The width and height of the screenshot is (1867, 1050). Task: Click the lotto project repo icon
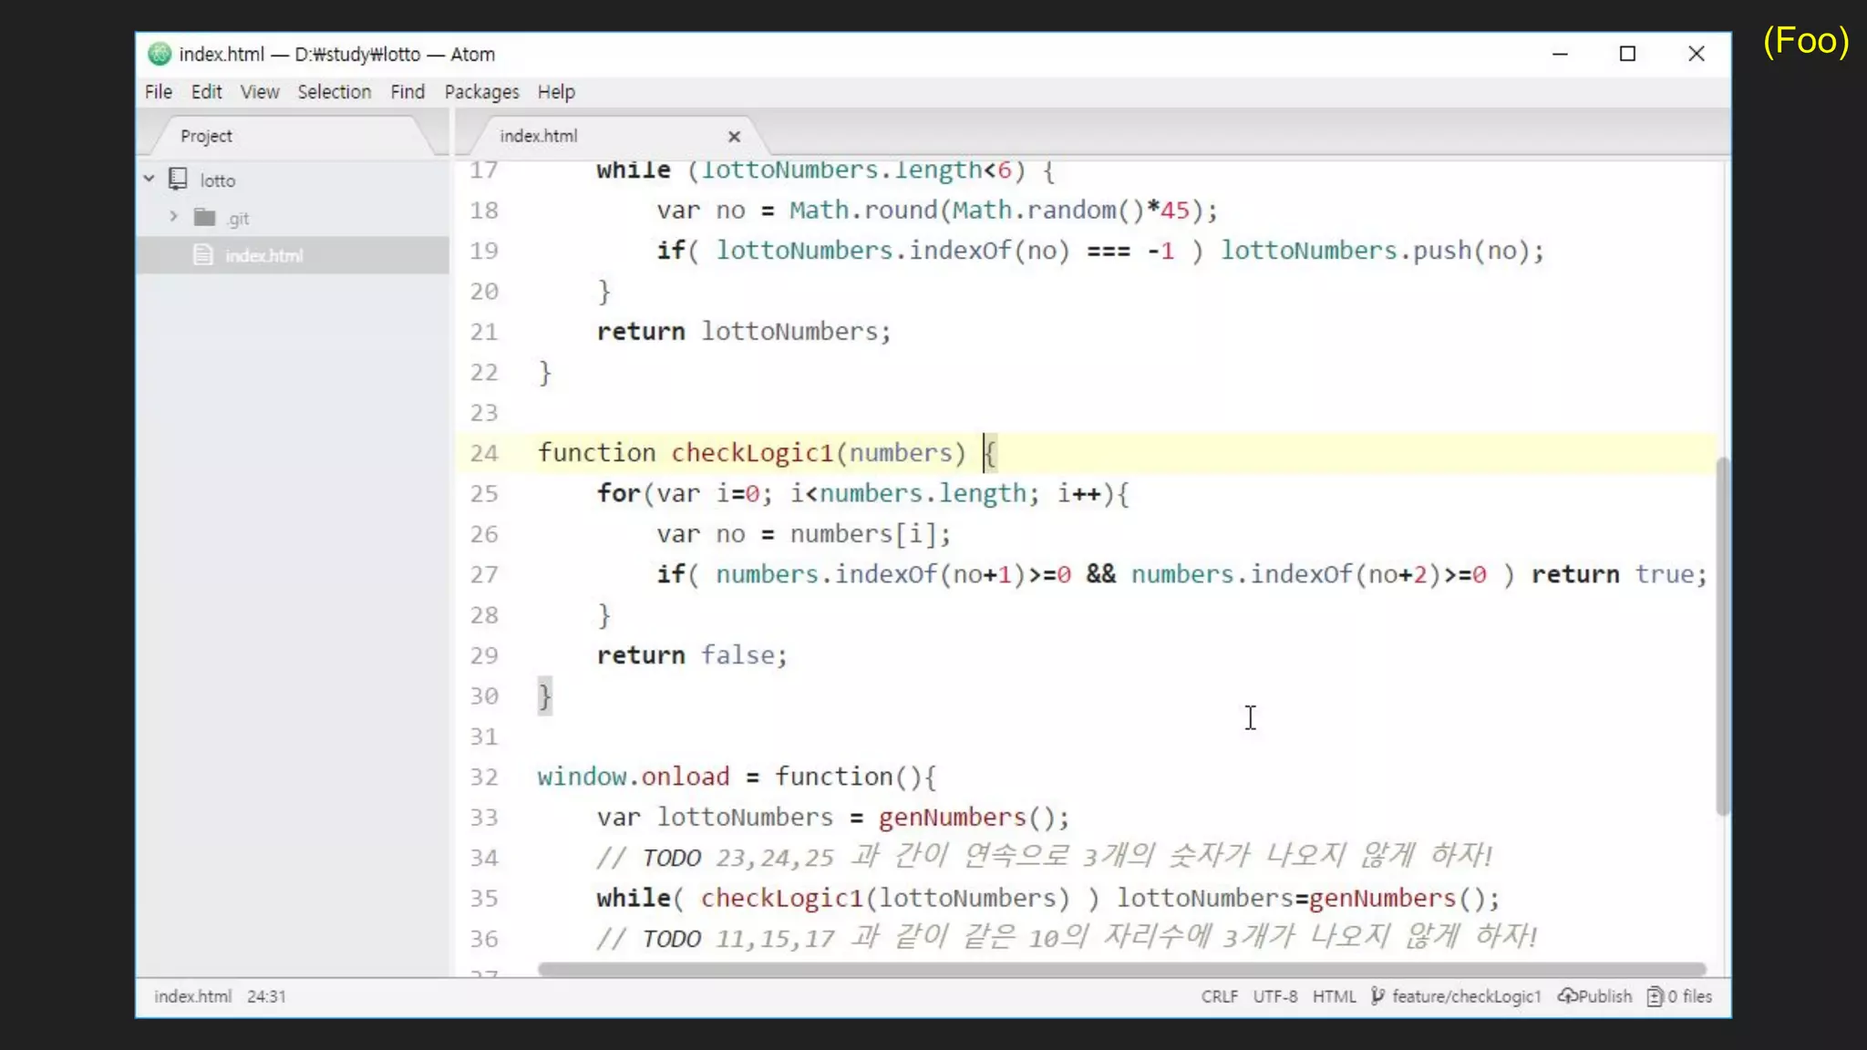tap(178, 180)
